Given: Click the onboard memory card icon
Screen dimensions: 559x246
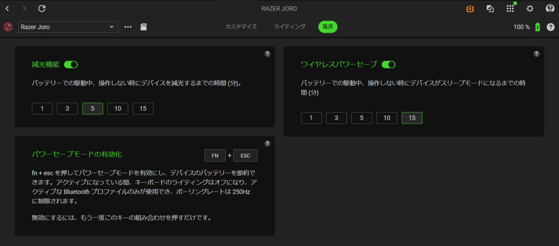Looking at the screenshot, I should coord(143,27).
